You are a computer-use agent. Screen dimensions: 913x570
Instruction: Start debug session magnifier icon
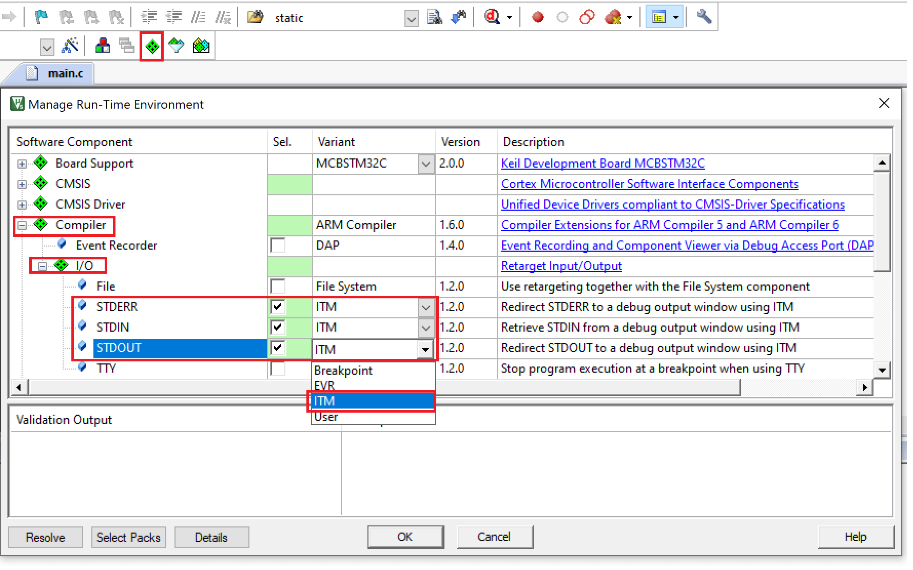coord(492,17)
